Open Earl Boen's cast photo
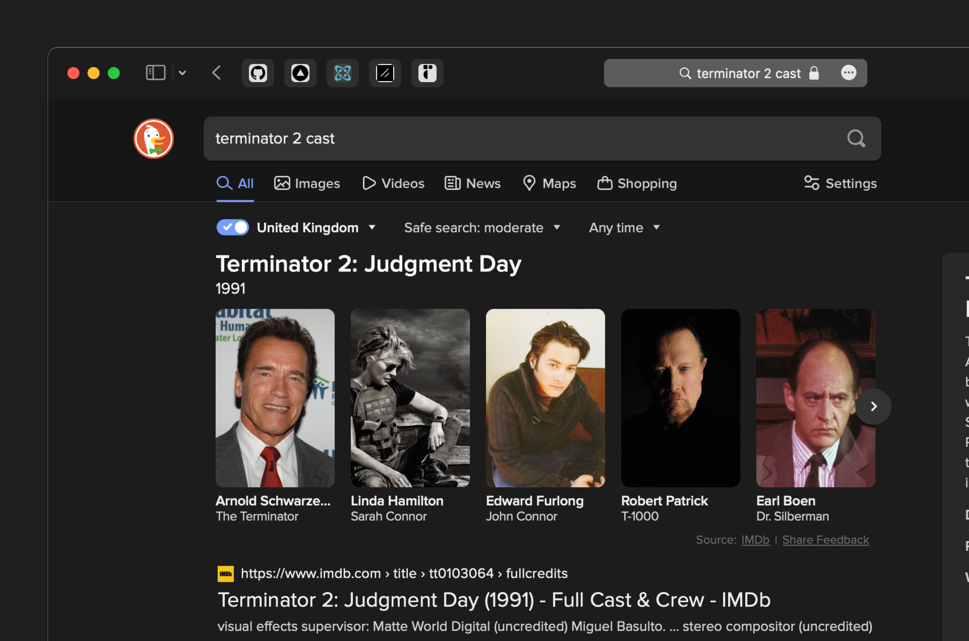Screen dimensions: 969x641 (816, 398)
